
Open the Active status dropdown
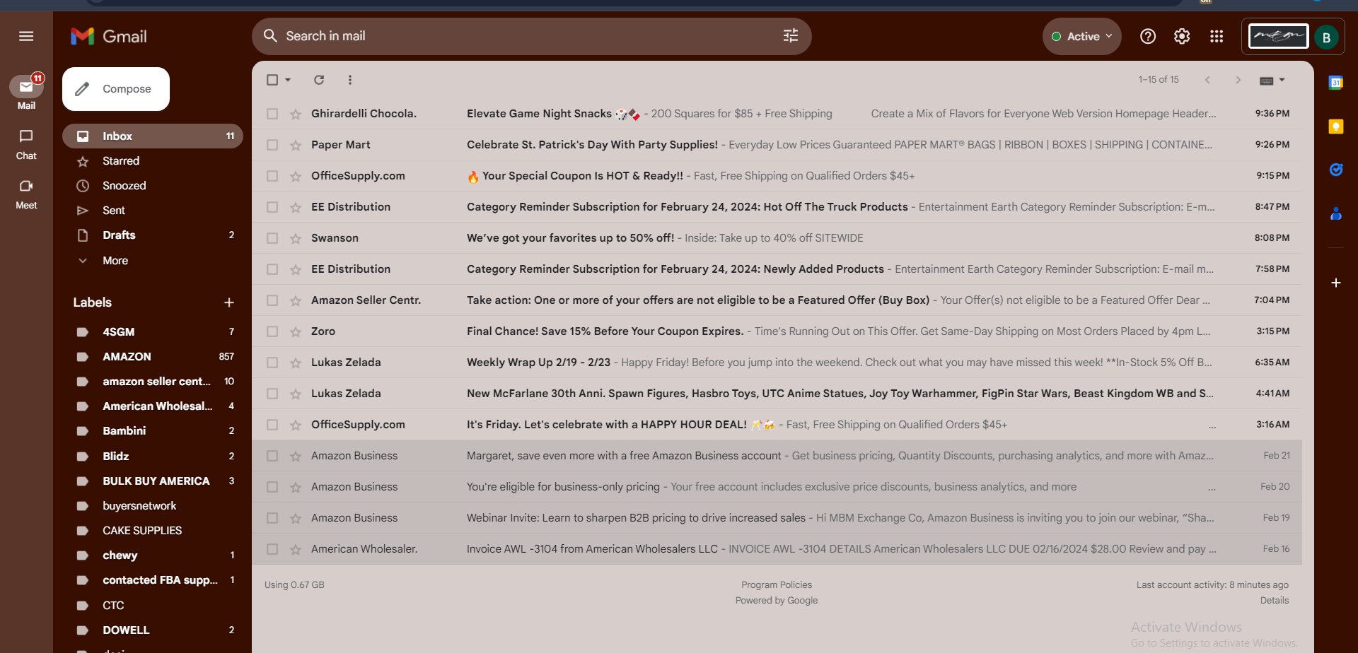click(x=1081, y=36)
